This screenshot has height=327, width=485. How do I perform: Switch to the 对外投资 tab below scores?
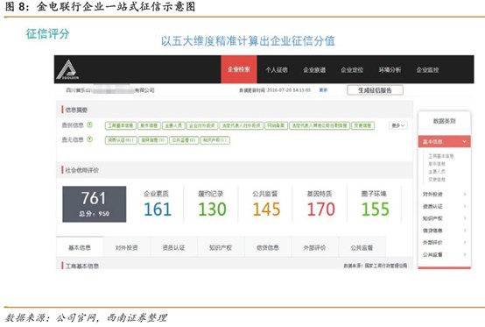[127, 247]
